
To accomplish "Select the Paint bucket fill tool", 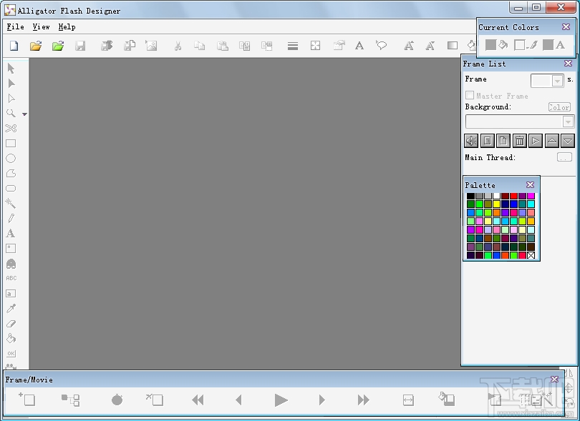I will (11, 338).
